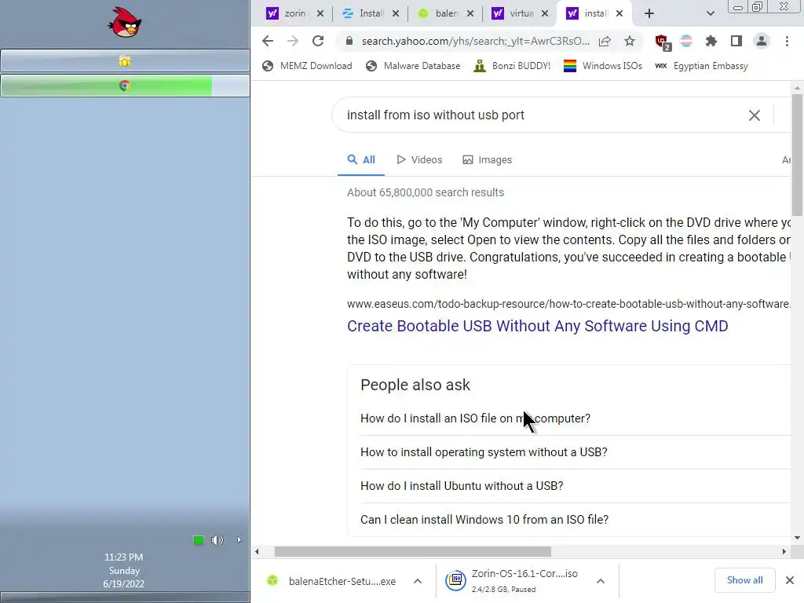
Task: Click Show all downloads button
Action: 744,580
